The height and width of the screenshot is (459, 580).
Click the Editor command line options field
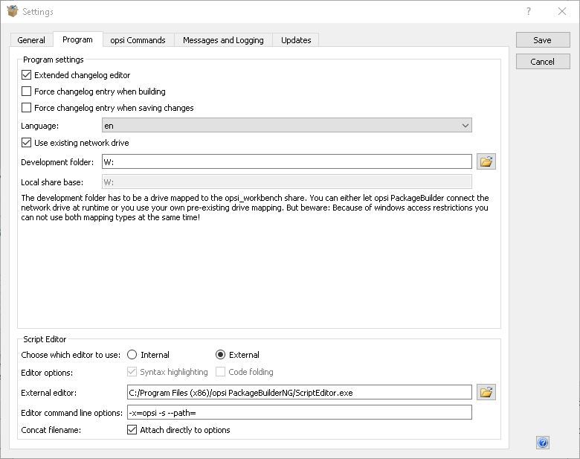pos(299,412)
